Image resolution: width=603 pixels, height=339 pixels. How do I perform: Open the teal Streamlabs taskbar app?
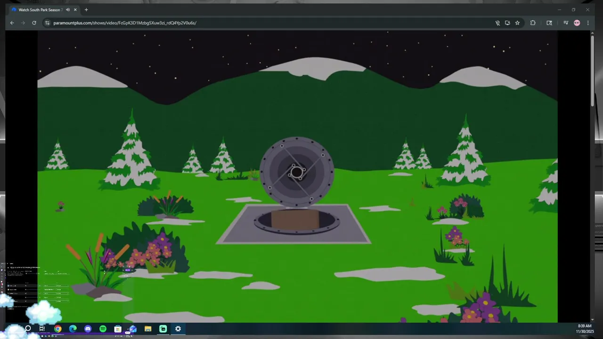163,329
